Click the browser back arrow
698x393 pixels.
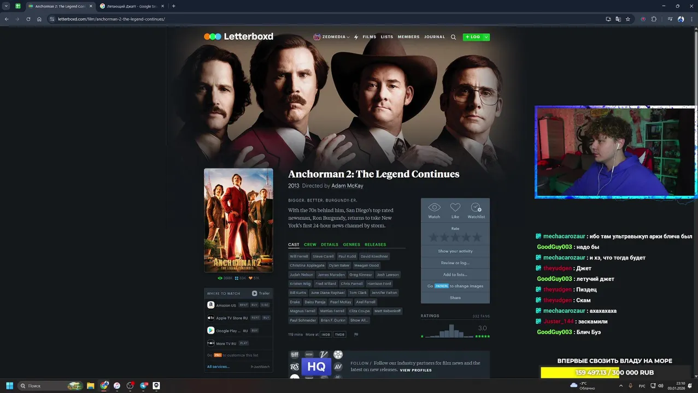[7, 19]
